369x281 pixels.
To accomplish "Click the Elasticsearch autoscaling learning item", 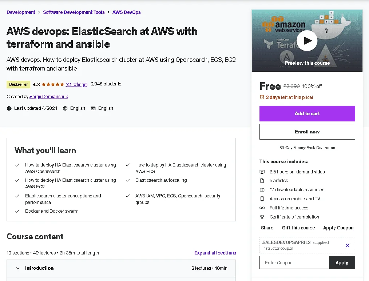I will 161,180.
